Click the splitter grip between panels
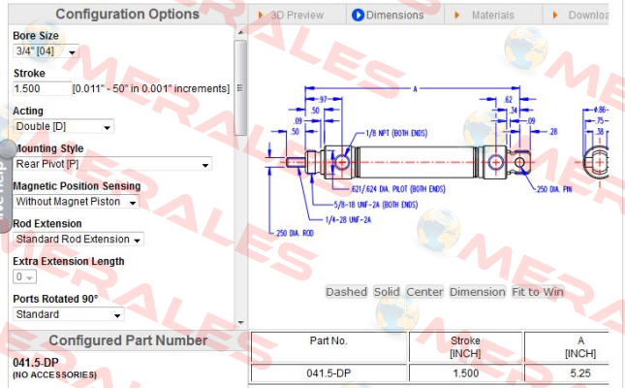Viewport: 625px width, 388px height. (239, 88)
